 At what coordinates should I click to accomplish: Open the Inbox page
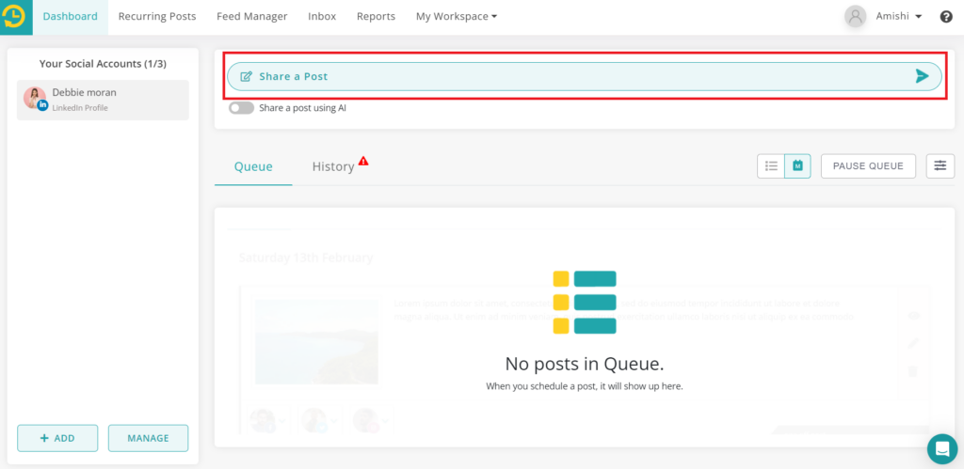(x=322, y=17)
